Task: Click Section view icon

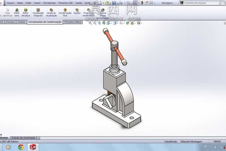Action: pos(104,23)
